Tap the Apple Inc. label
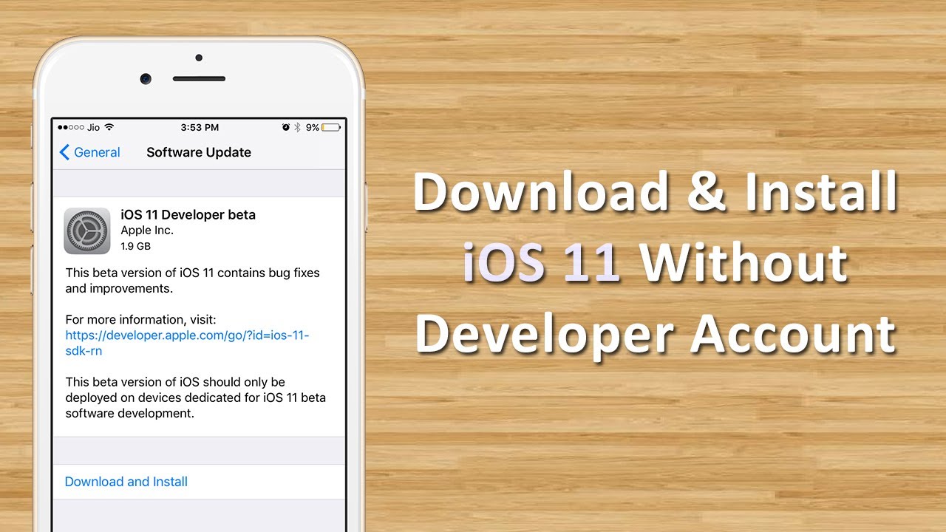 (147, 231)
